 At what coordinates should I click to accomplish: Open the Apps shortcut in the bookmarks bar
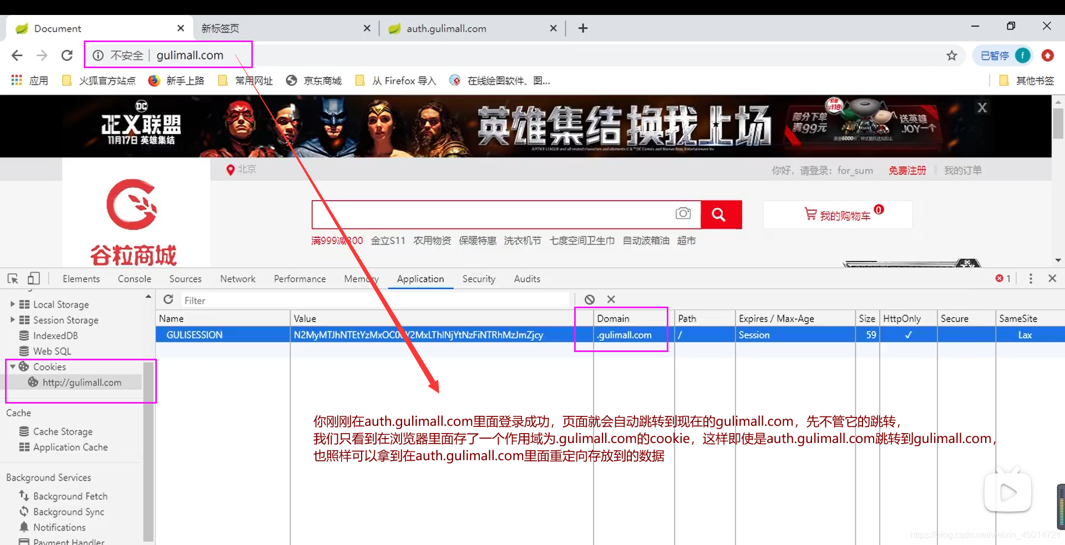(x=30, y=81)
